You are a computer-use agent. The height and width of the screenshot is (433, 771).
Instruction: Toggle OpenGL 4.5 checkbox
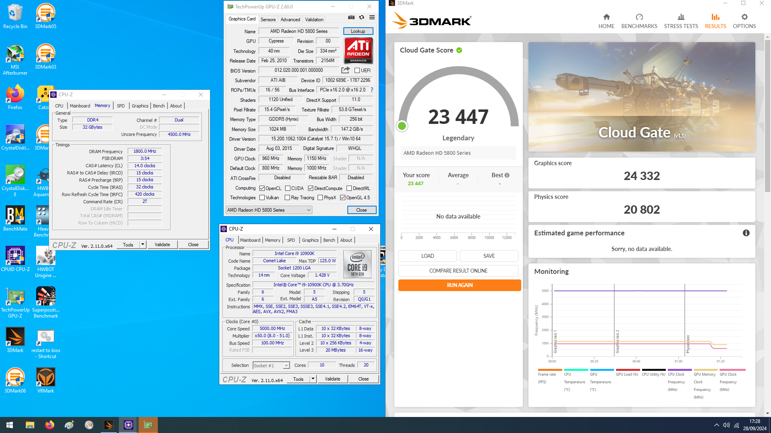[x=343, y=198]
